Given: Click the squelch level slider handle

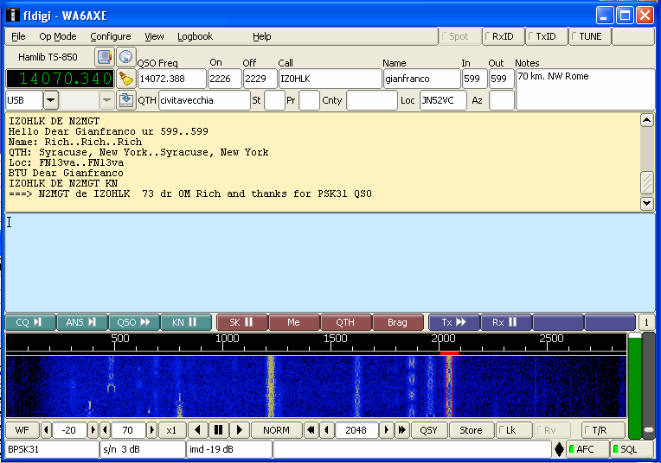Looking at the screenshot, I should tap(649, 430).
